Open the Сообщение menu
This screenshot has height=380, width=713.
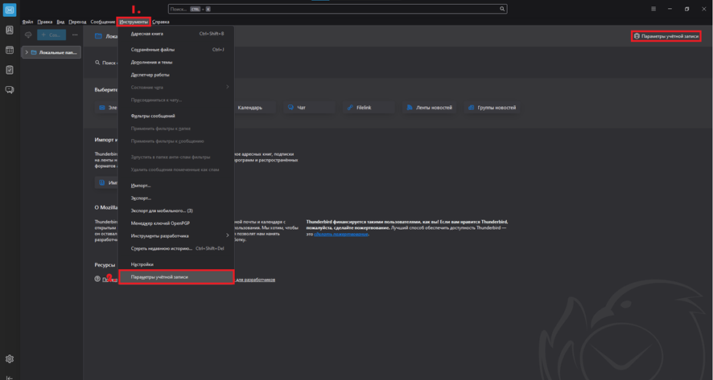click(102, 22)
